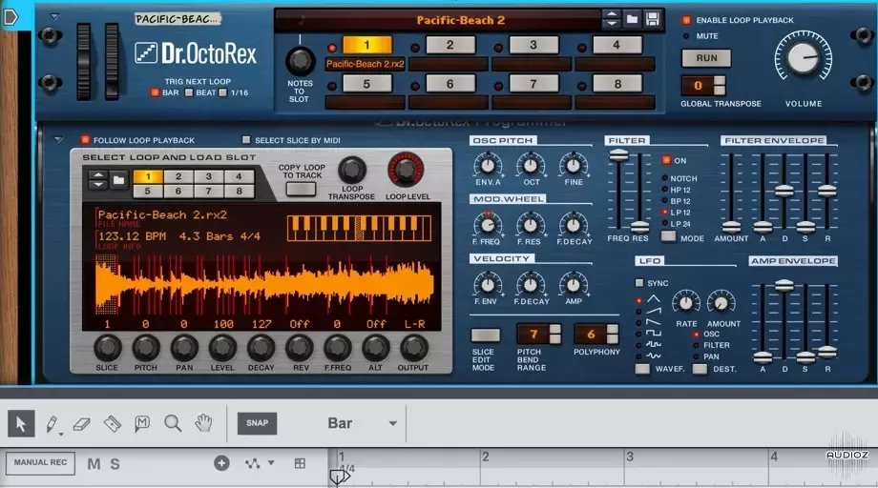Click the Slice knob
878x488 pixels.
point(107,348)
